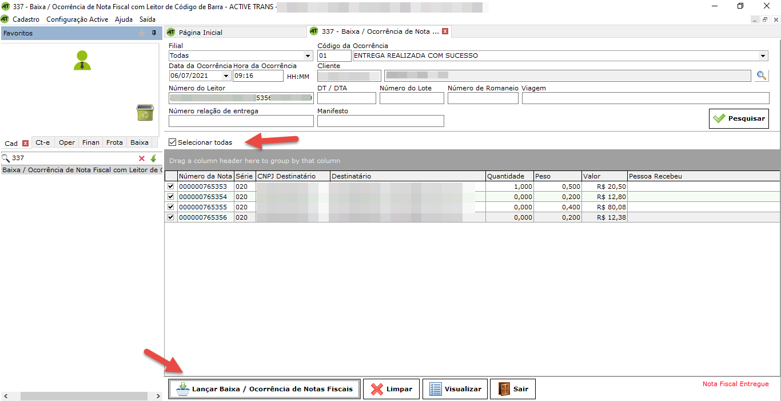Click the Manifesto input field

pyautogui.click(x=380, y=121)
